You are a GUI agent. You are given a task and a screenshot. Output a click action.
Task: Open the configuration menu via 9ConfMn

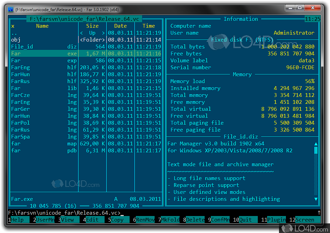(219, 219)
